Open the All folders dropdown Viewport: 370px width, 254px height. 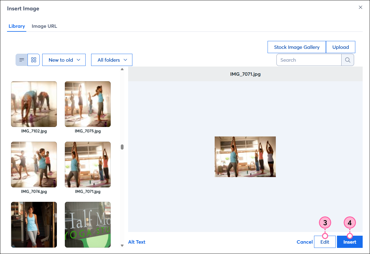pyautogui.click(x=112, y=60)
